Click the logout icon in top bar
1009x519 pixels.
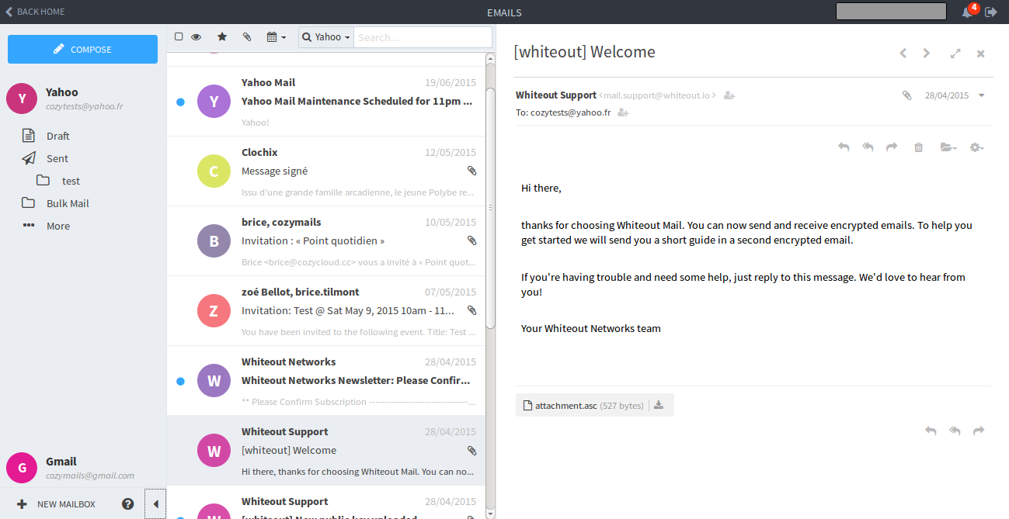click(991, 12)
